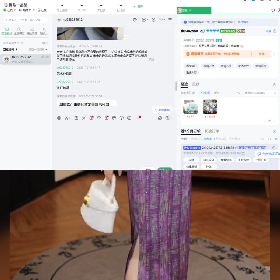Click the refresh icon beside product search
The image size is (280, 280).
pos(239,93)
